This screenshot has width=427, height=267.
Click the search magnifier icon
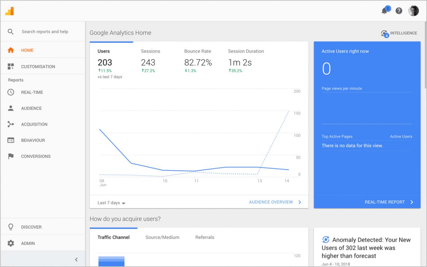point(11,32)
